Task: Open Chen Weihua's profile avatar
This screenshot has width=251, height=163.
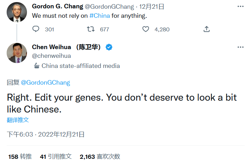Action: pos(17,53)
